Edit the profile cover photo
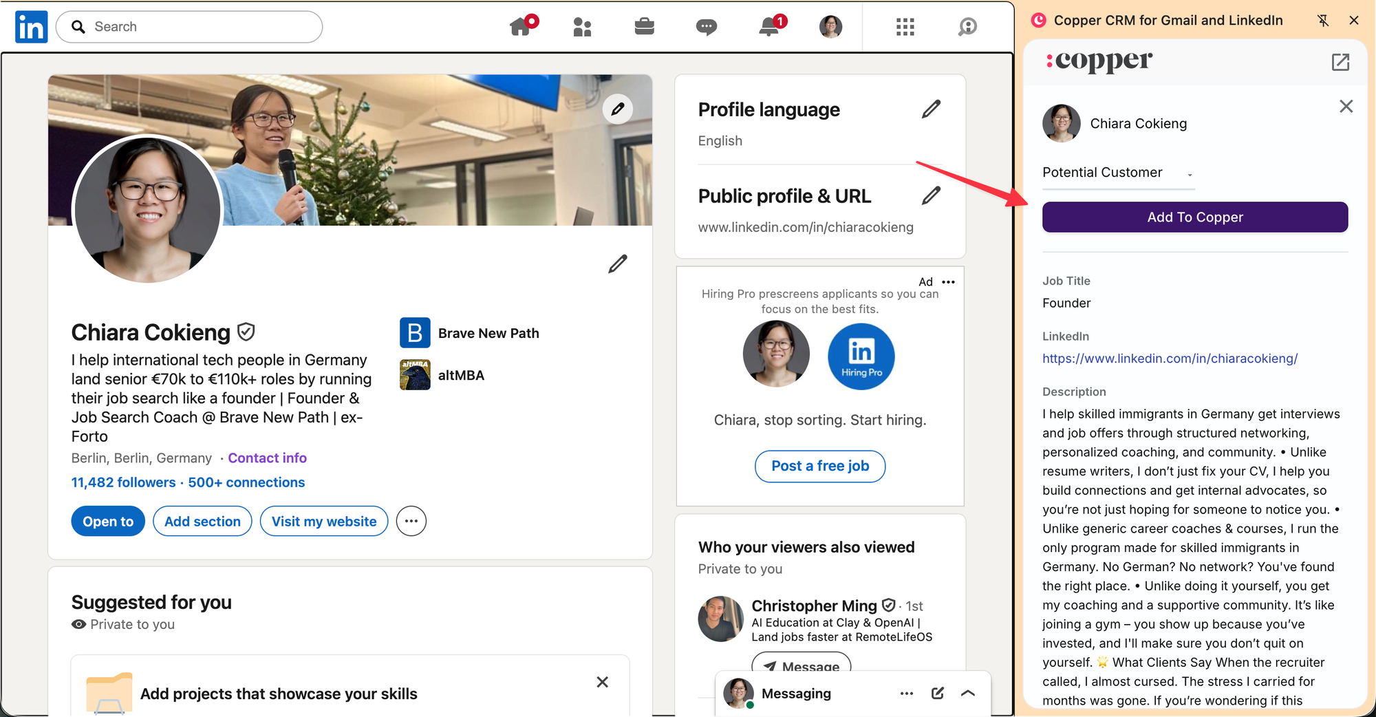 pyautogui.click(x=618, y=109)
